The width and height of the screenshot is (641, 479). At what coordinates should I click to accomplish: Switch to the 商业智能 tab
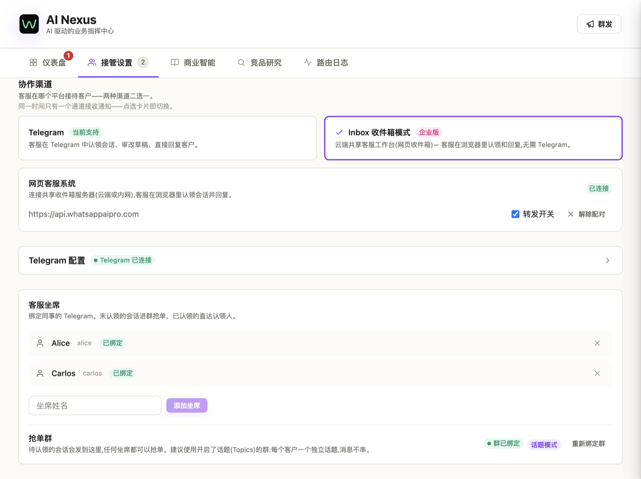pyautogui.click(x=193, y=63)
